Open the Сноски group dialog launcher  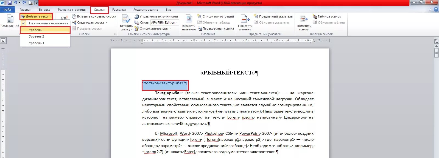[115, 34]
